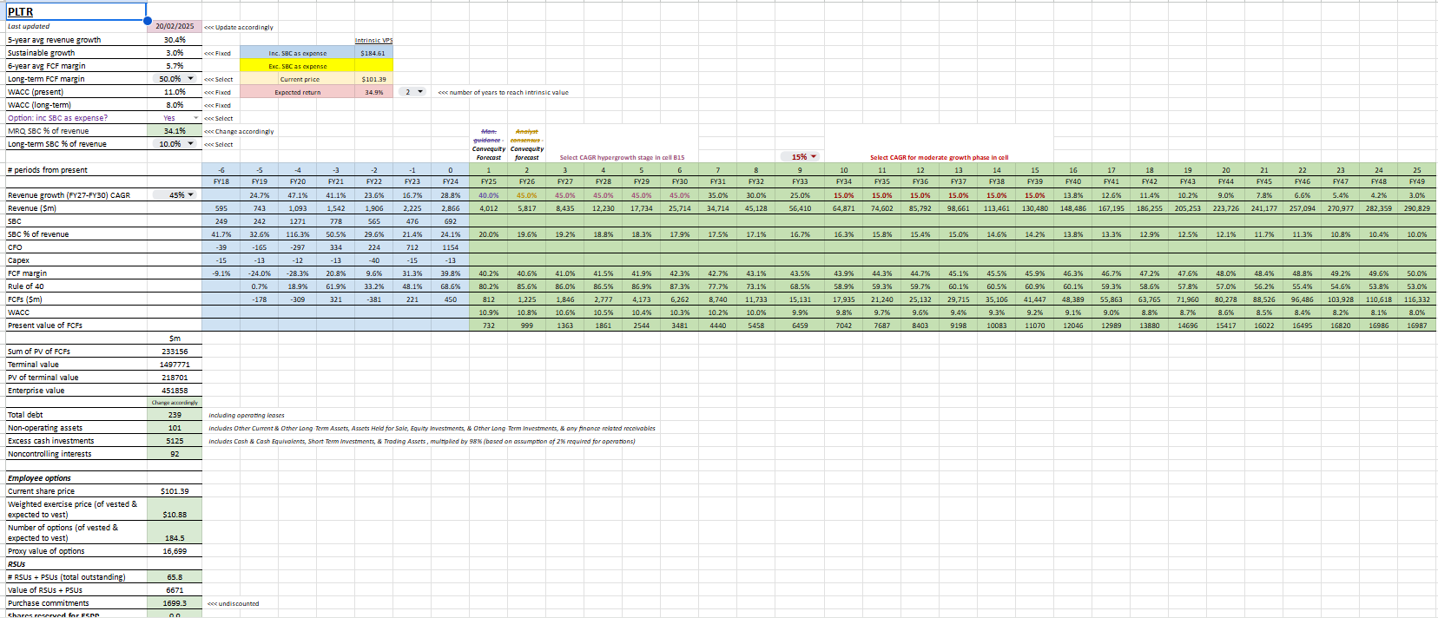Click the FY49 column header
The width and height of the screenshot is (1438, 618).
pos(1417,182)
